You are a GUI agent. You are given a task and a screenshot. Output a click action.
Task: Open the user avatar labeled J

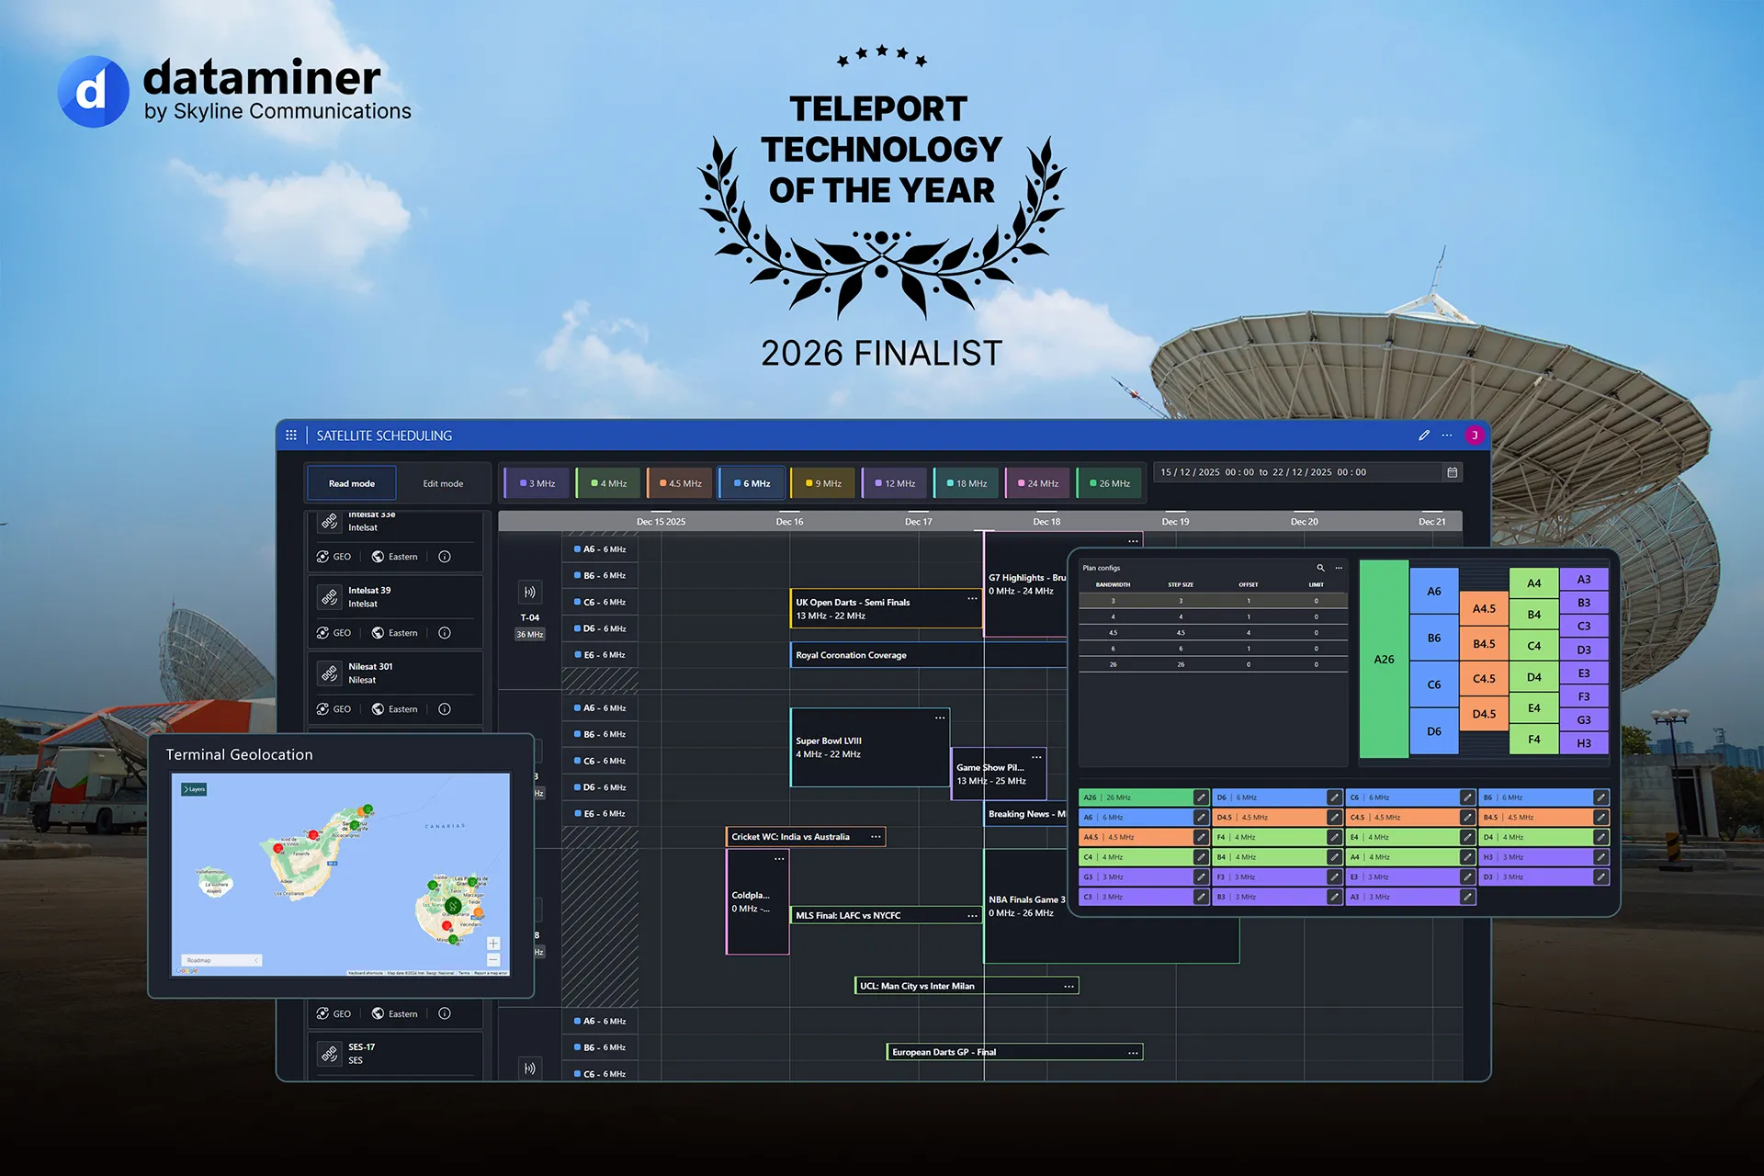tap(1475, 435)
